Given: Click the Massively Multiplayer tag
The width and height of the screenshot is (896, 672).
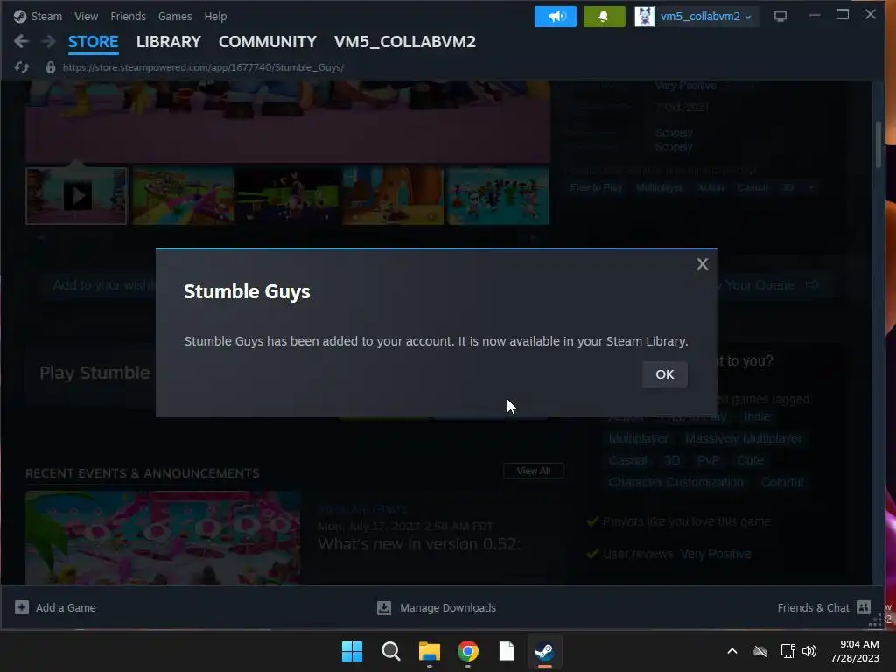Looking at the screenshot, I should (743, 438).
